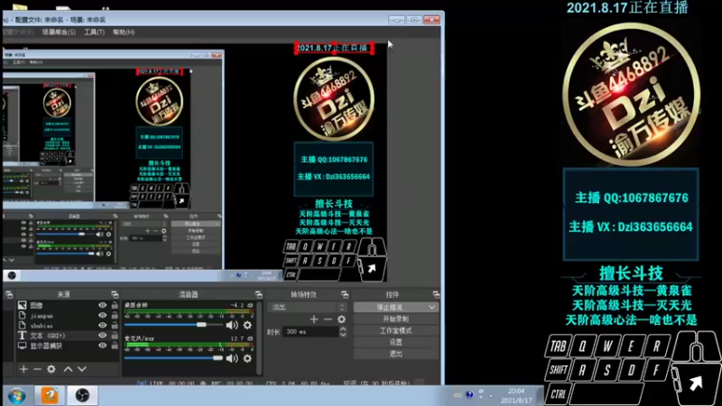
Task: Click 开始录制 to start recording
Action: coord(395,318)
